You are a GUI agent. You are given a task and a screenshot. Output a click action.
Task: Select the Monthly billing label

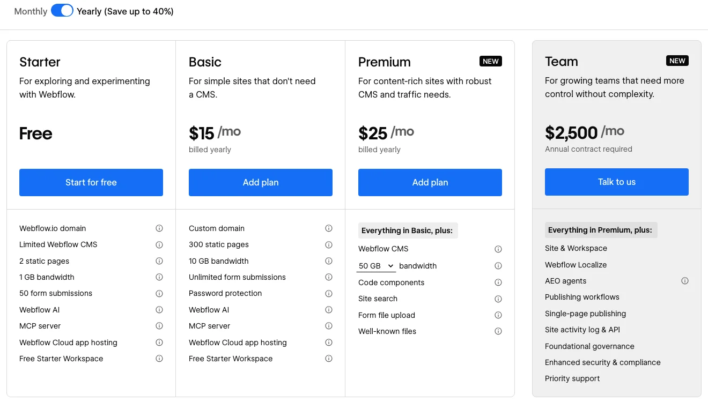[31, 11]
